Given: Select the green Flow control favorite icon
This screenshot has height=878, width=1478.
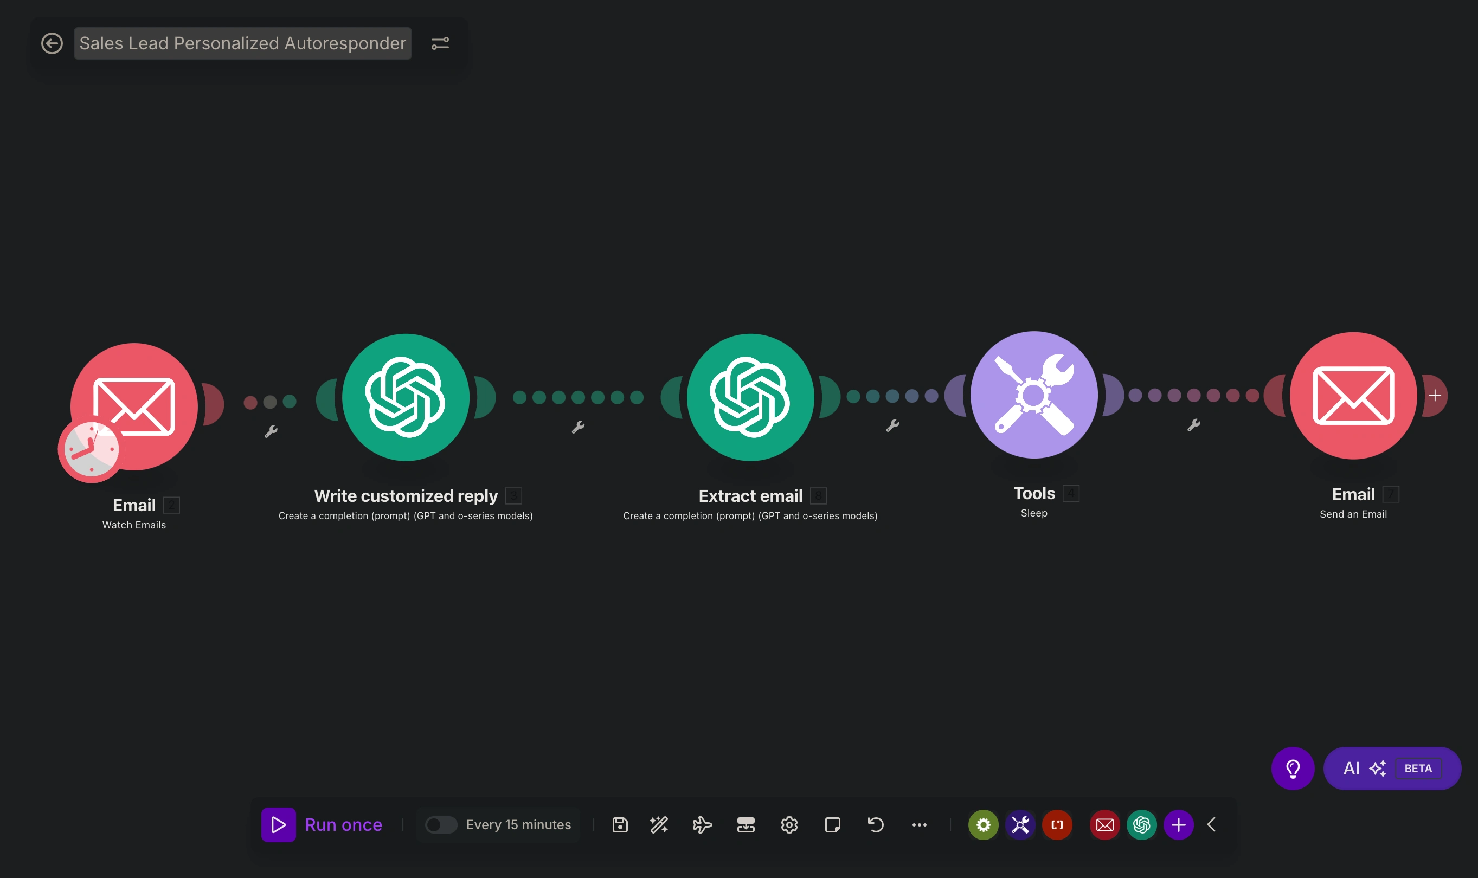Looking at the screenshot, I should pos(983,825).
